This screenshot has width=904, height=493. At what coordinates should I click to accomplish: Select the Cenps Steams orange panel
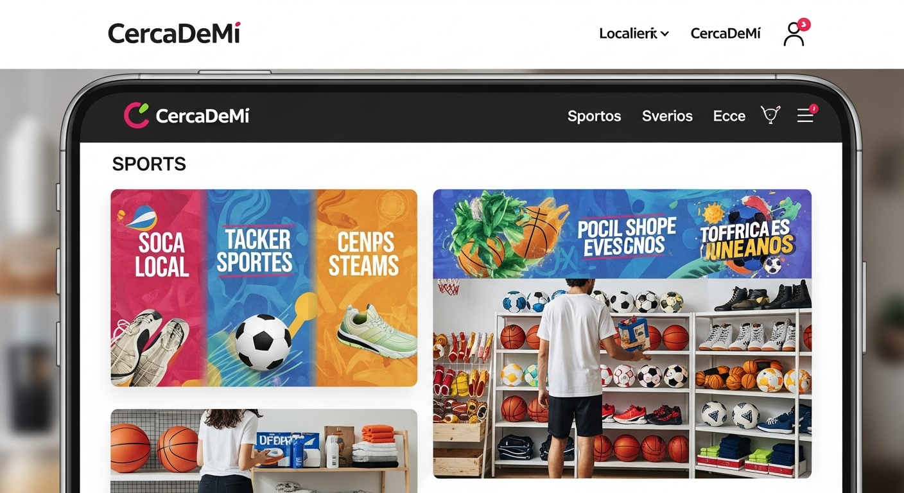point(367,288)
